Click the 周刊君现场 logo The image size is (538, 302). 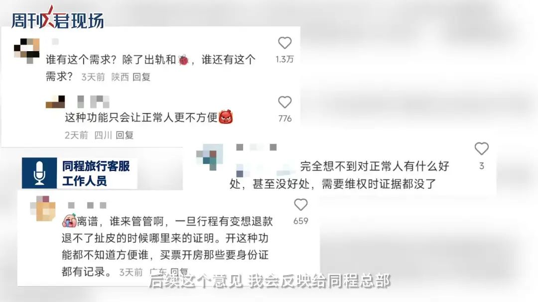58,18
